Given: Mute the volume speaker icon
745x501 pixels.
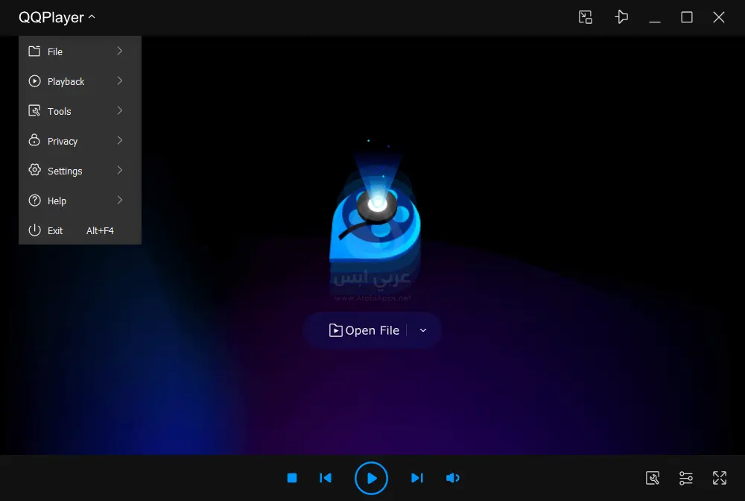Looking at the screenshot, I should click(452, 478).
